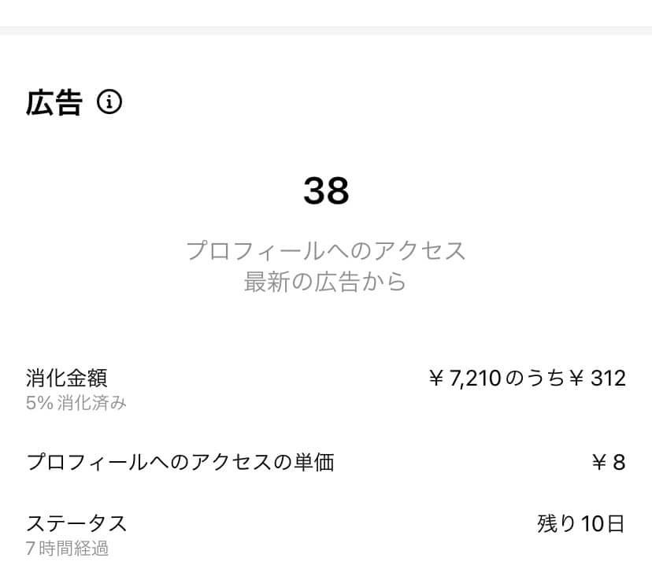Select プロフィールへのアクセスの単価 row

326,463
